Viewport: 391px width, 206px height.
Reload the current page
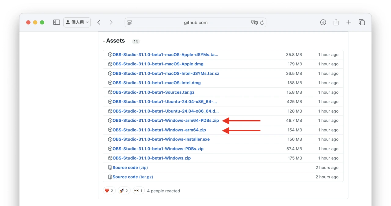[x=262, y=22]
